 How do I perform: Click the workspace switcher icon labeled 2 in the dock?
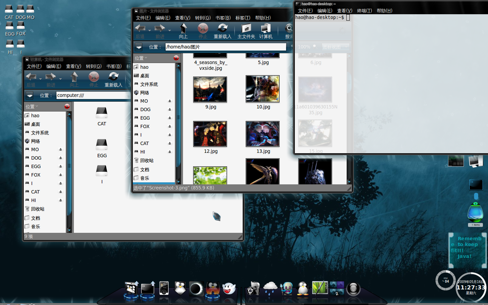pyautogui.click(x=337, y=288)
